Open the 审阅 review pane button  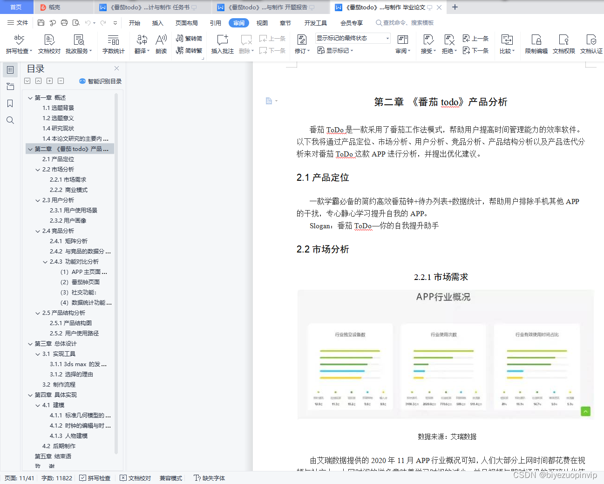point(403,44)
